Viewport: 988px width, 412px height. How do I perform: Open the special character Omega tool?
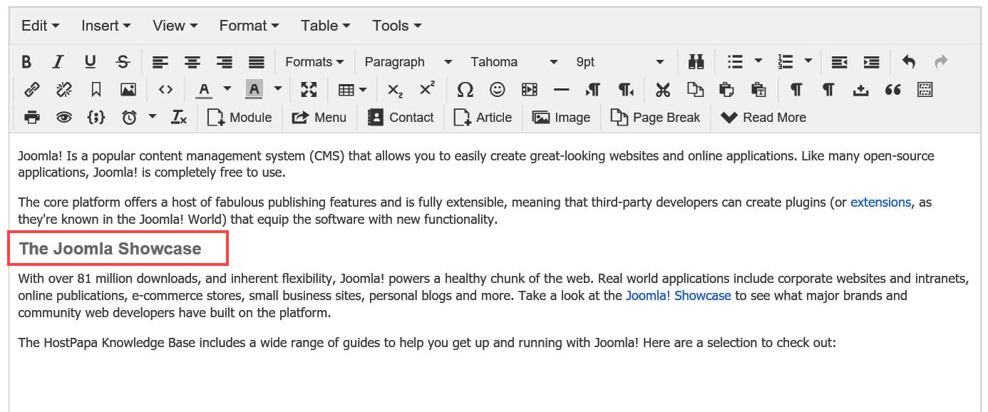[465, 90]
